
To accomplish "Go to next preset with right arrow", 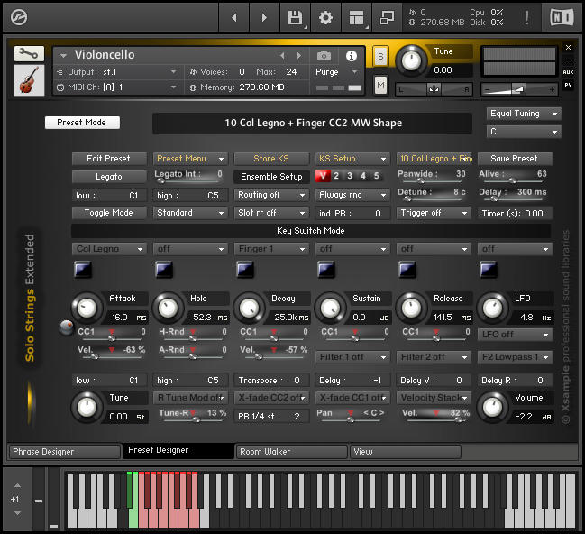I will point(264,17).
